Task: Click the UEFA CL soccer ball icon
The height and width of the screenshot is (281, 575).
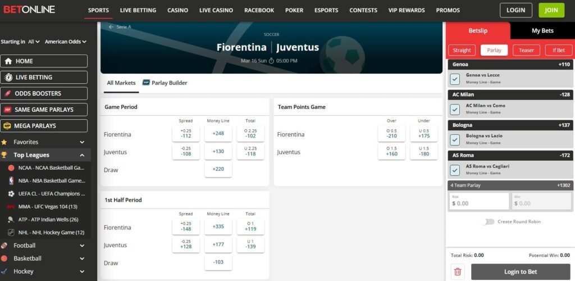Action: click(x=11, y=194)
